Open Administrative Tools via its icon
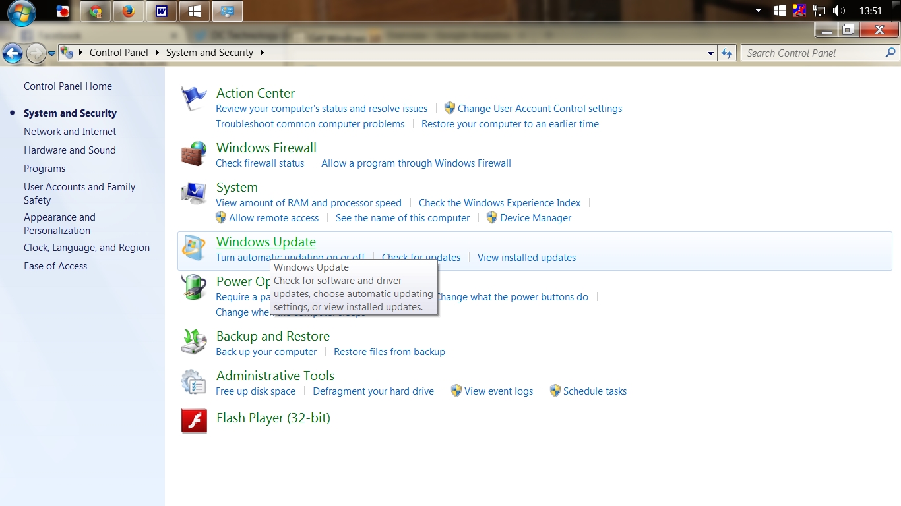Viewport: 901px width, 506px height. [193, 381]
